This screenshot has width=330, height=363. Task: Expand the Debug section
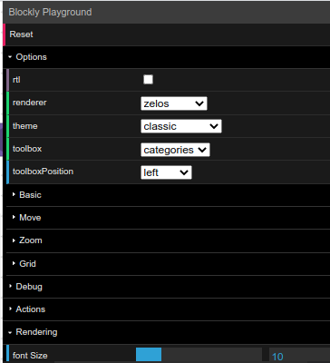point(166,287)
